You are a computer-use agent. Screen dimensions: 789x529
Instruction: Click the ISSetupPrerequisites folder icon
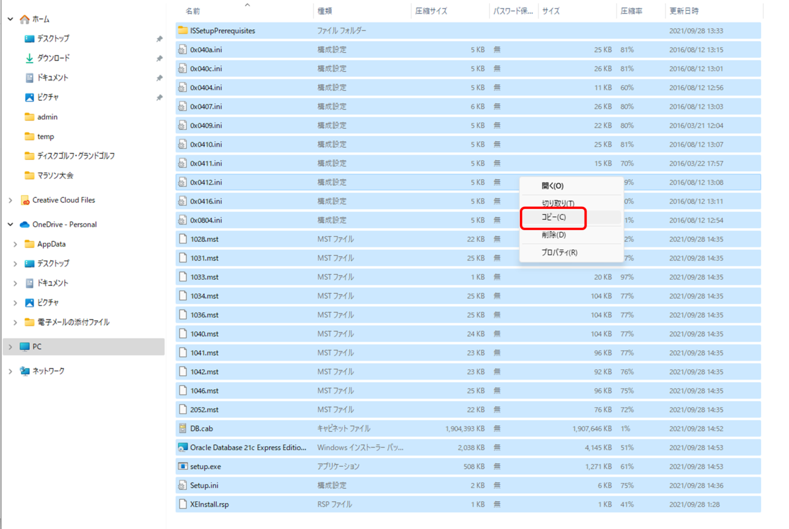click(x=182, y=31)
